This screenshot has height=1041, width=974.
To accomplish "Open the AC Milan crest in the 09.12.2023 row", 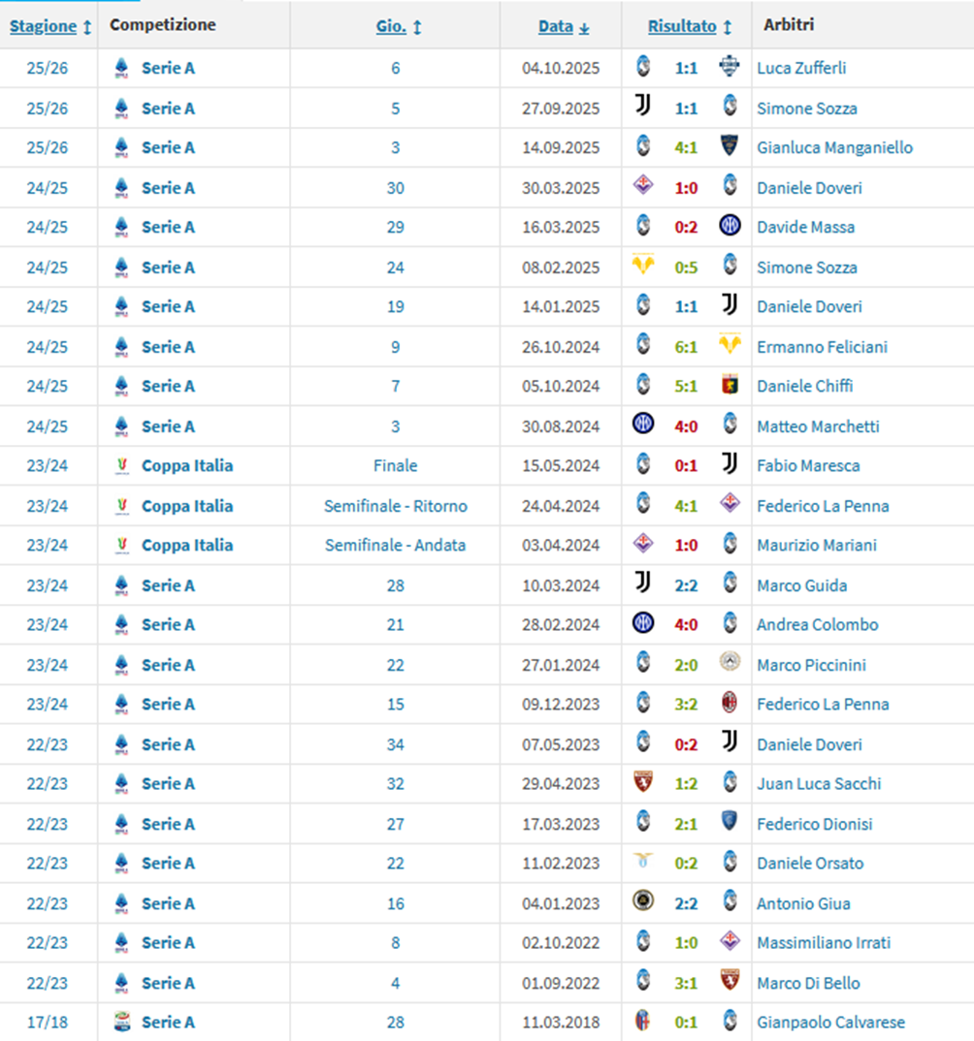I will [x=730, y=704].
